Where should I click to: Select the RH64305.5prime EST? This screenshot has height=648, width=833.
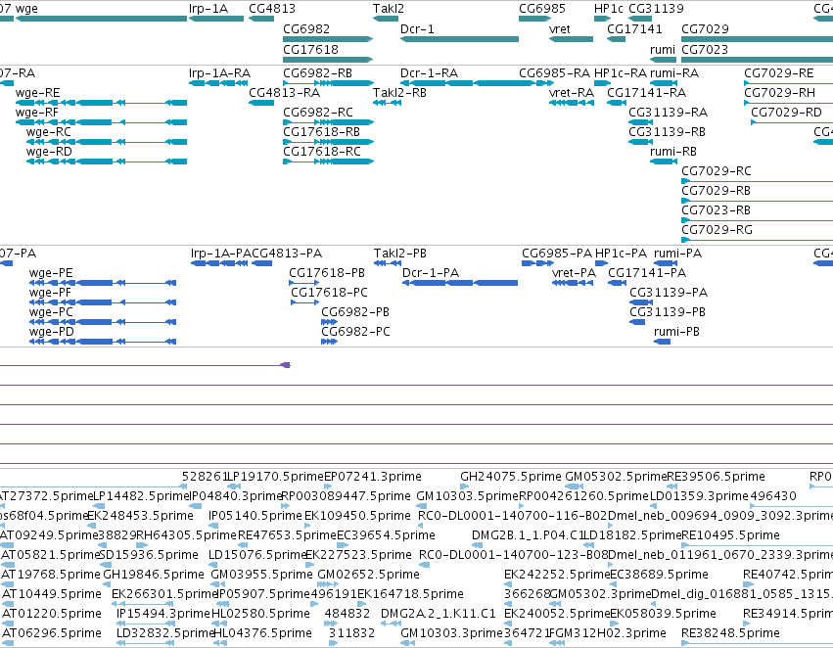click(142, 545)
